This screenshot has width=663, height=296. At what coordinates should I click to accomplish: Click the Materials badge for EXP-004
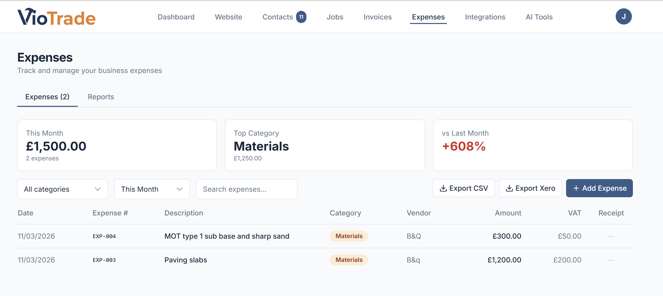349,236
